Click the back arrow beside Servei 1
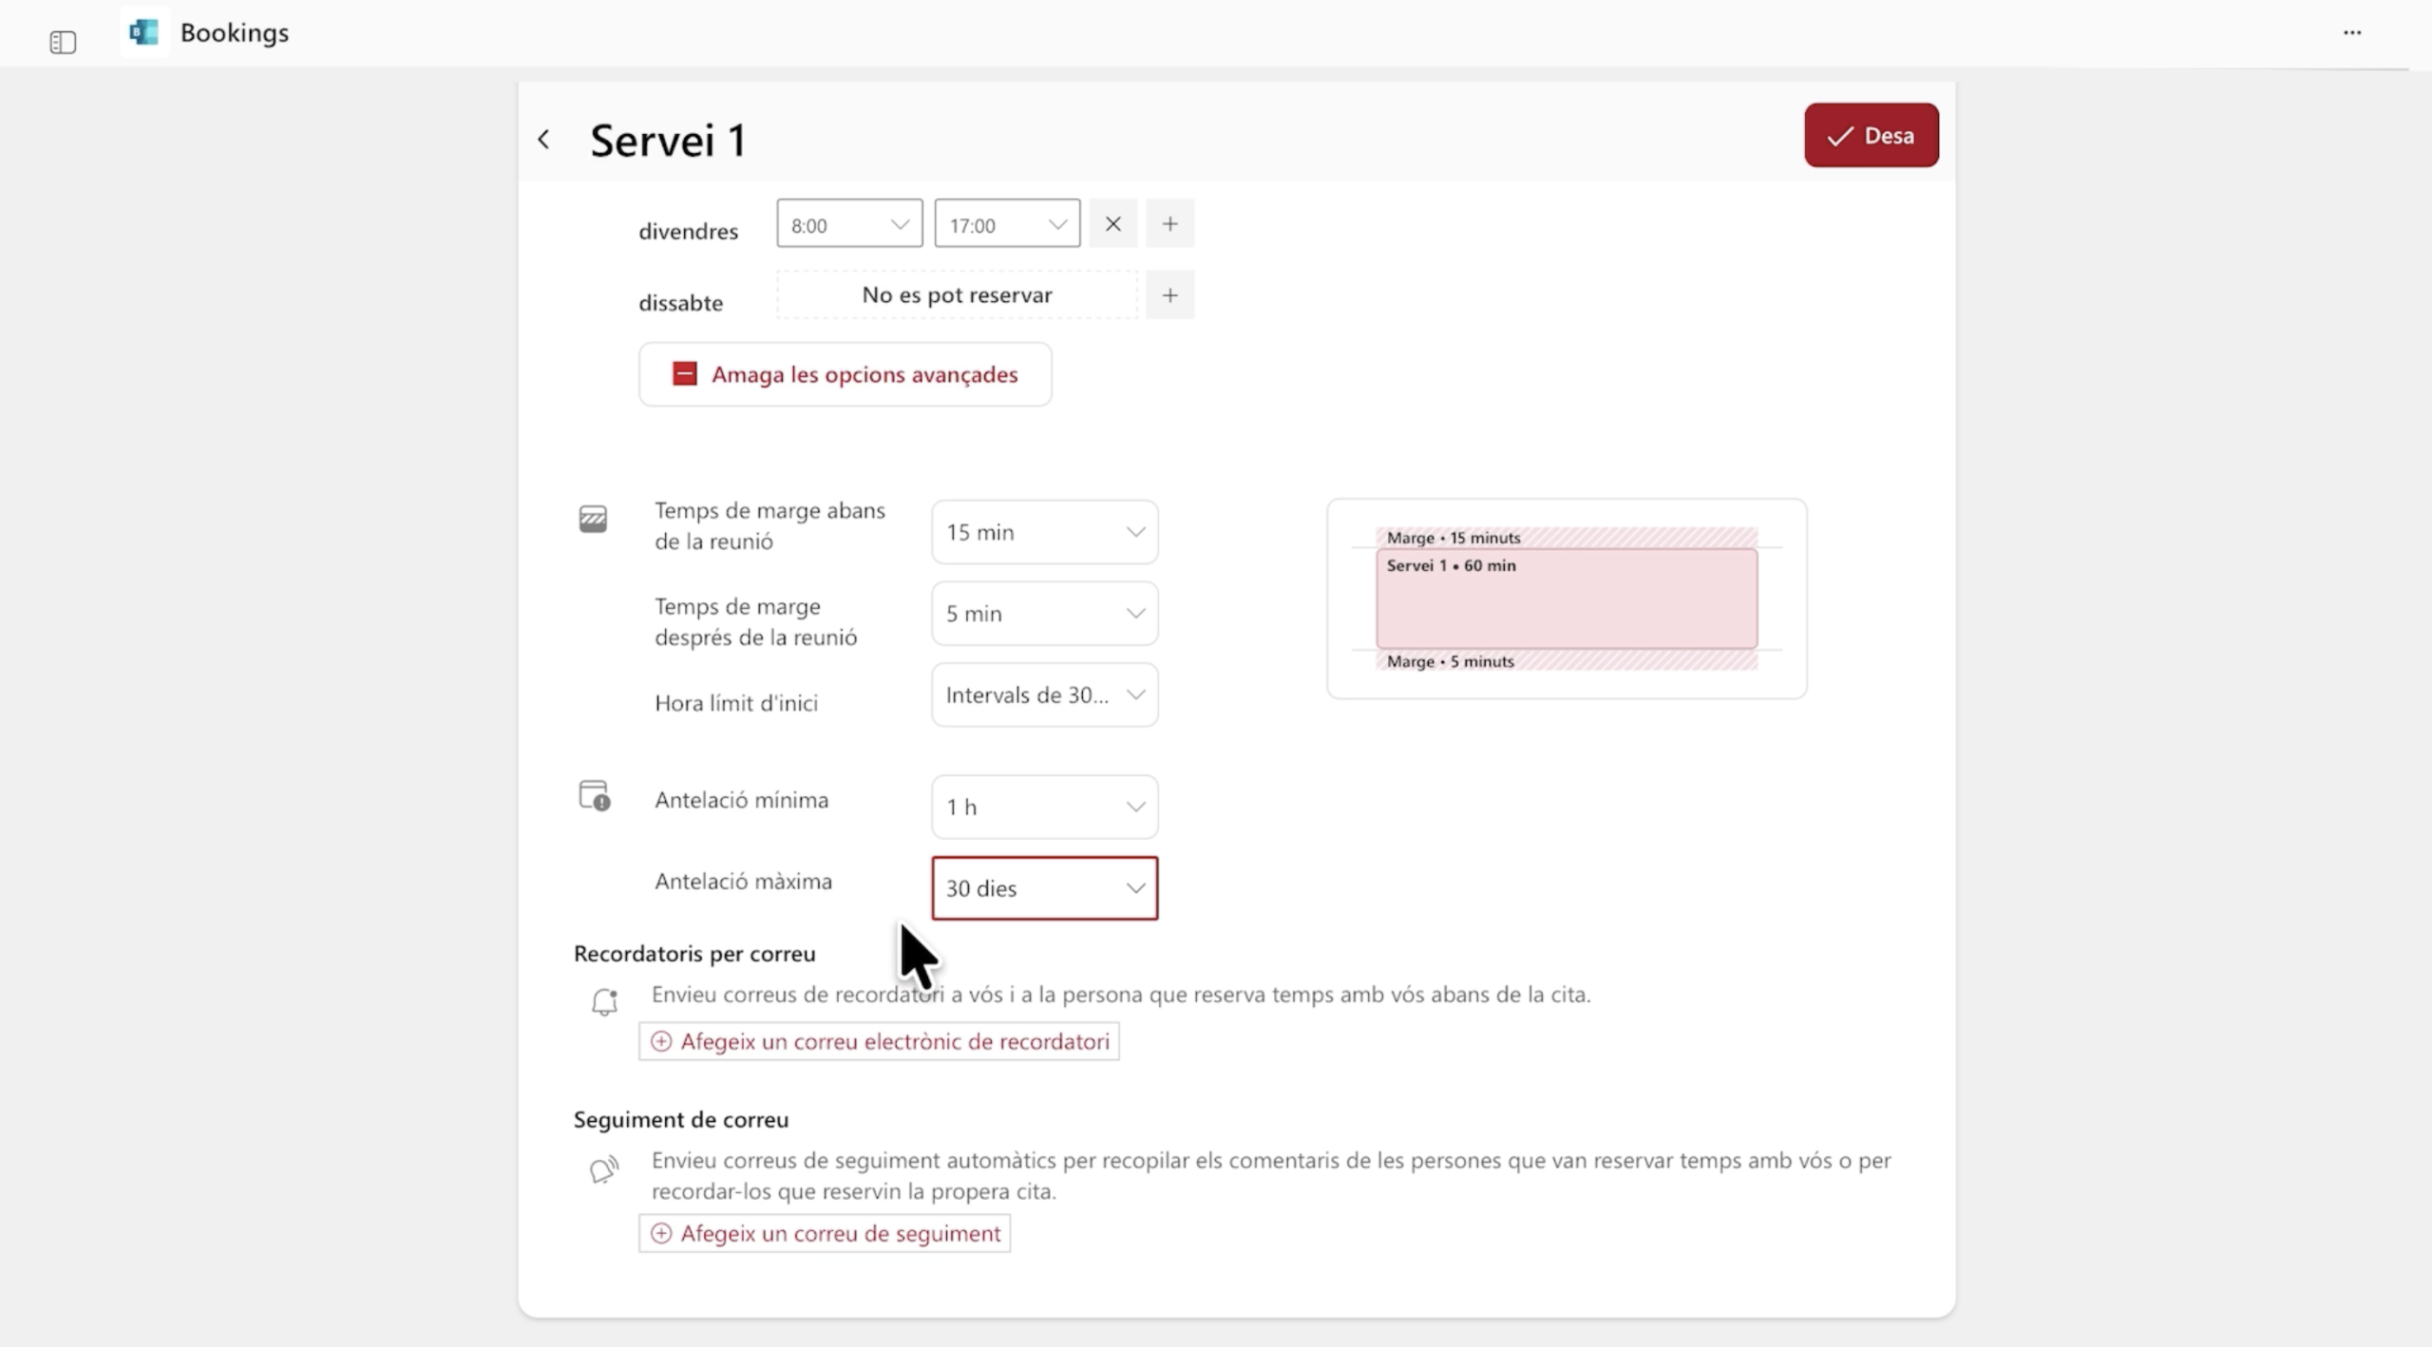 (543, 140)
